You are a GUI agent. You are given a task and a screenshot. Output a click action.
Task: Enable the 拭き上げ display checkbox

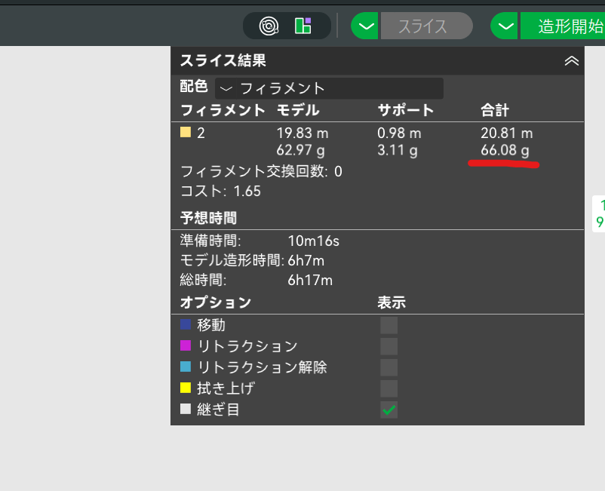click(x=388, y=388)
